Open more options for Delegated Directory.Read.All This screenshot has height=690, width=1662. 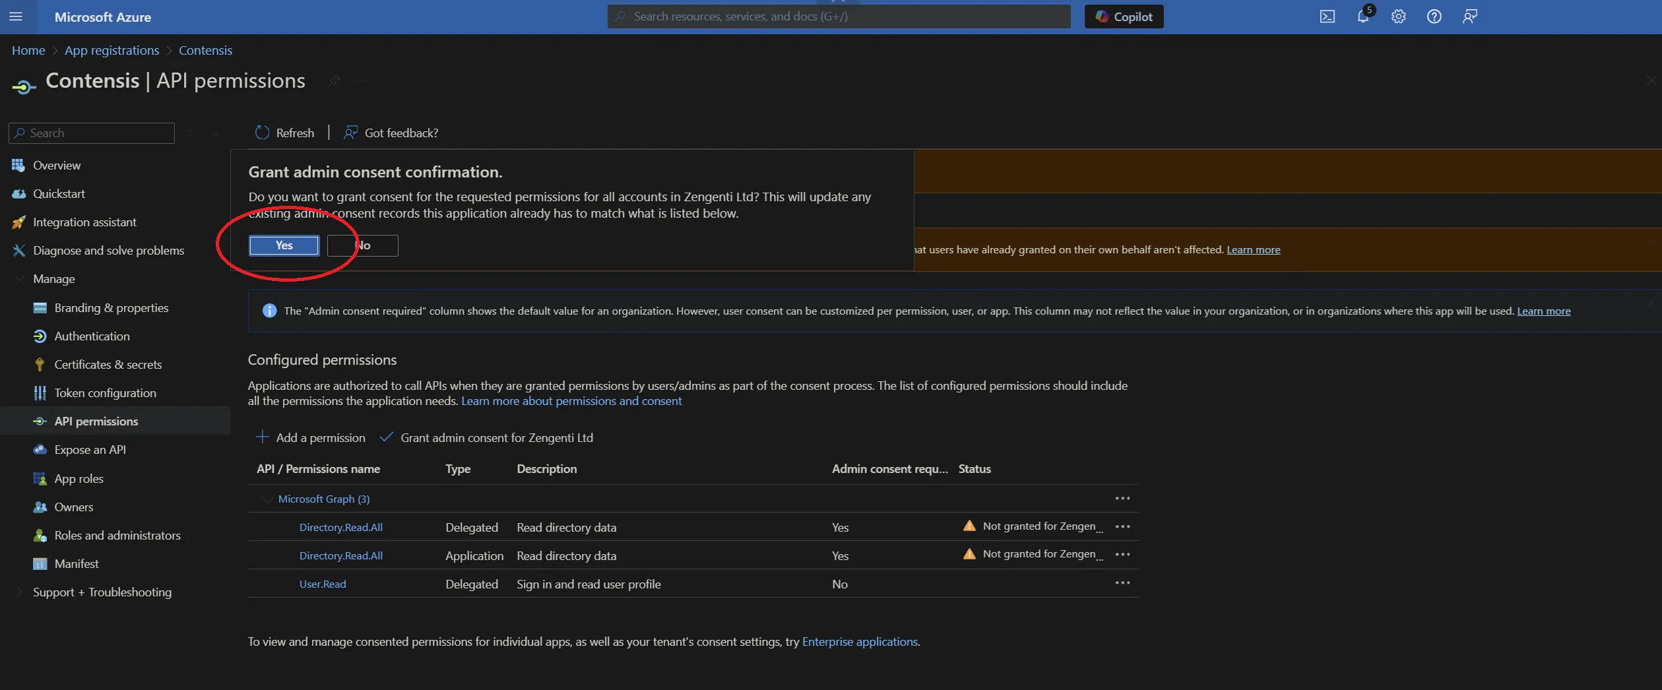click(1122, 527)
